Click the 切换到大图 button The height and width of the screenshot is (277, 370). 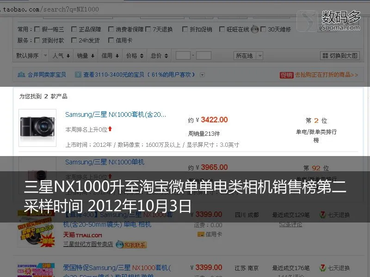click(340, 56)
